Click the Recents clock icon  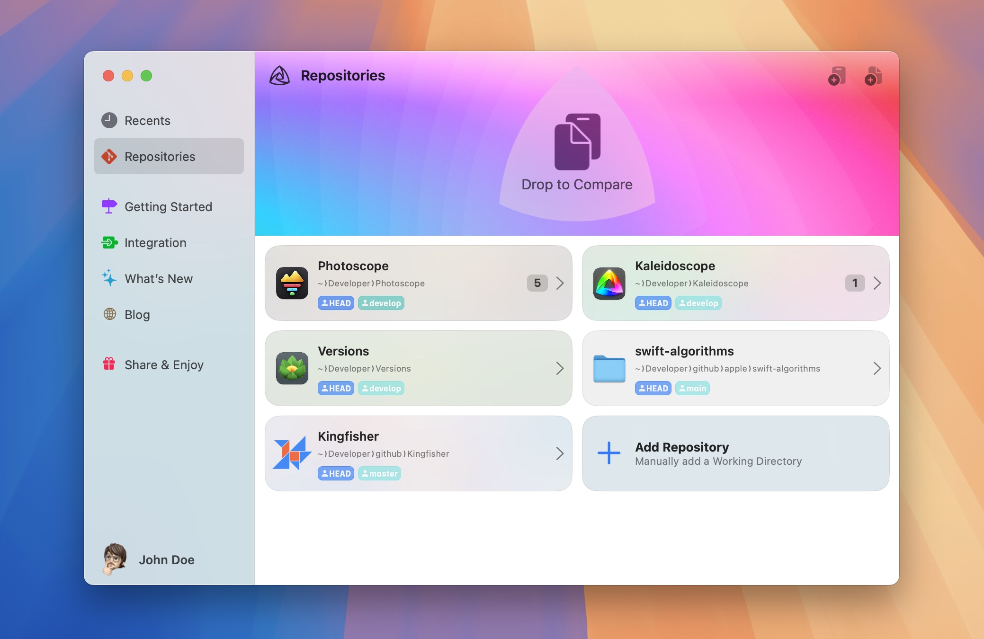click(109, 120)
